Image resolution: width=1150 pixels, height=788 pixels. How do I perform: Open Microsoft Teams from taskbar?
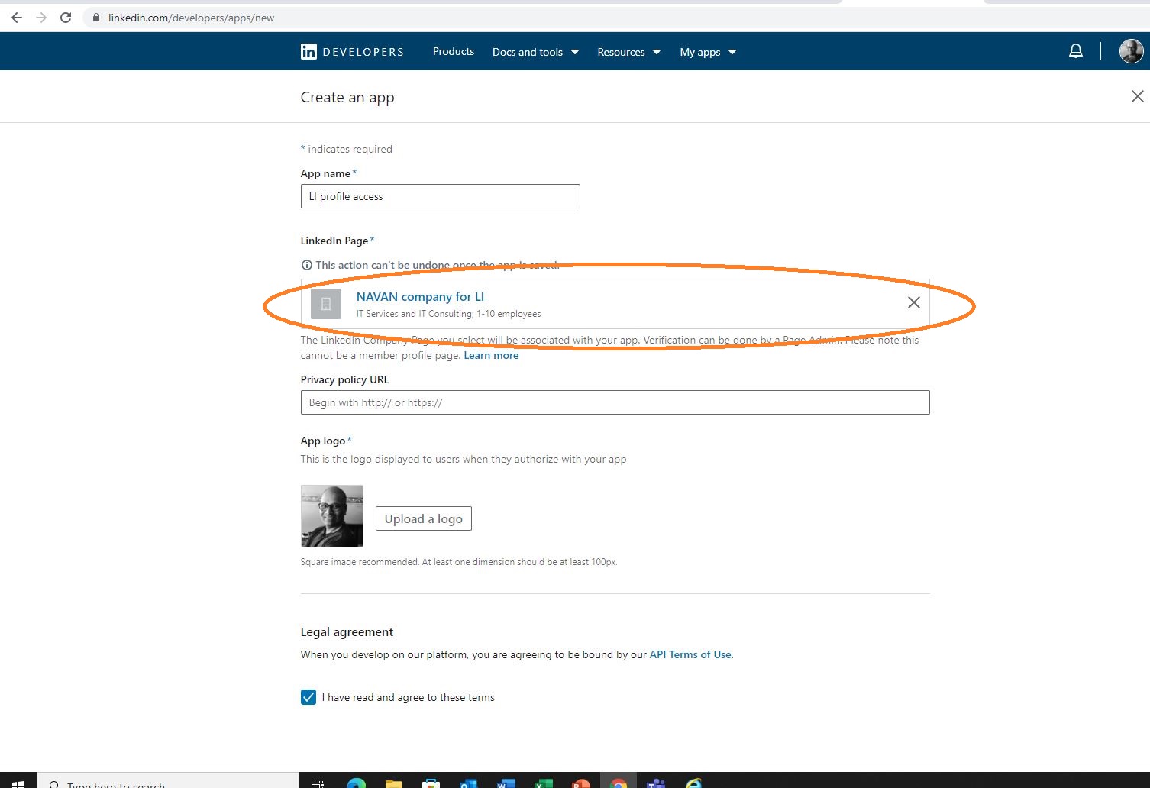pos(656,783)
